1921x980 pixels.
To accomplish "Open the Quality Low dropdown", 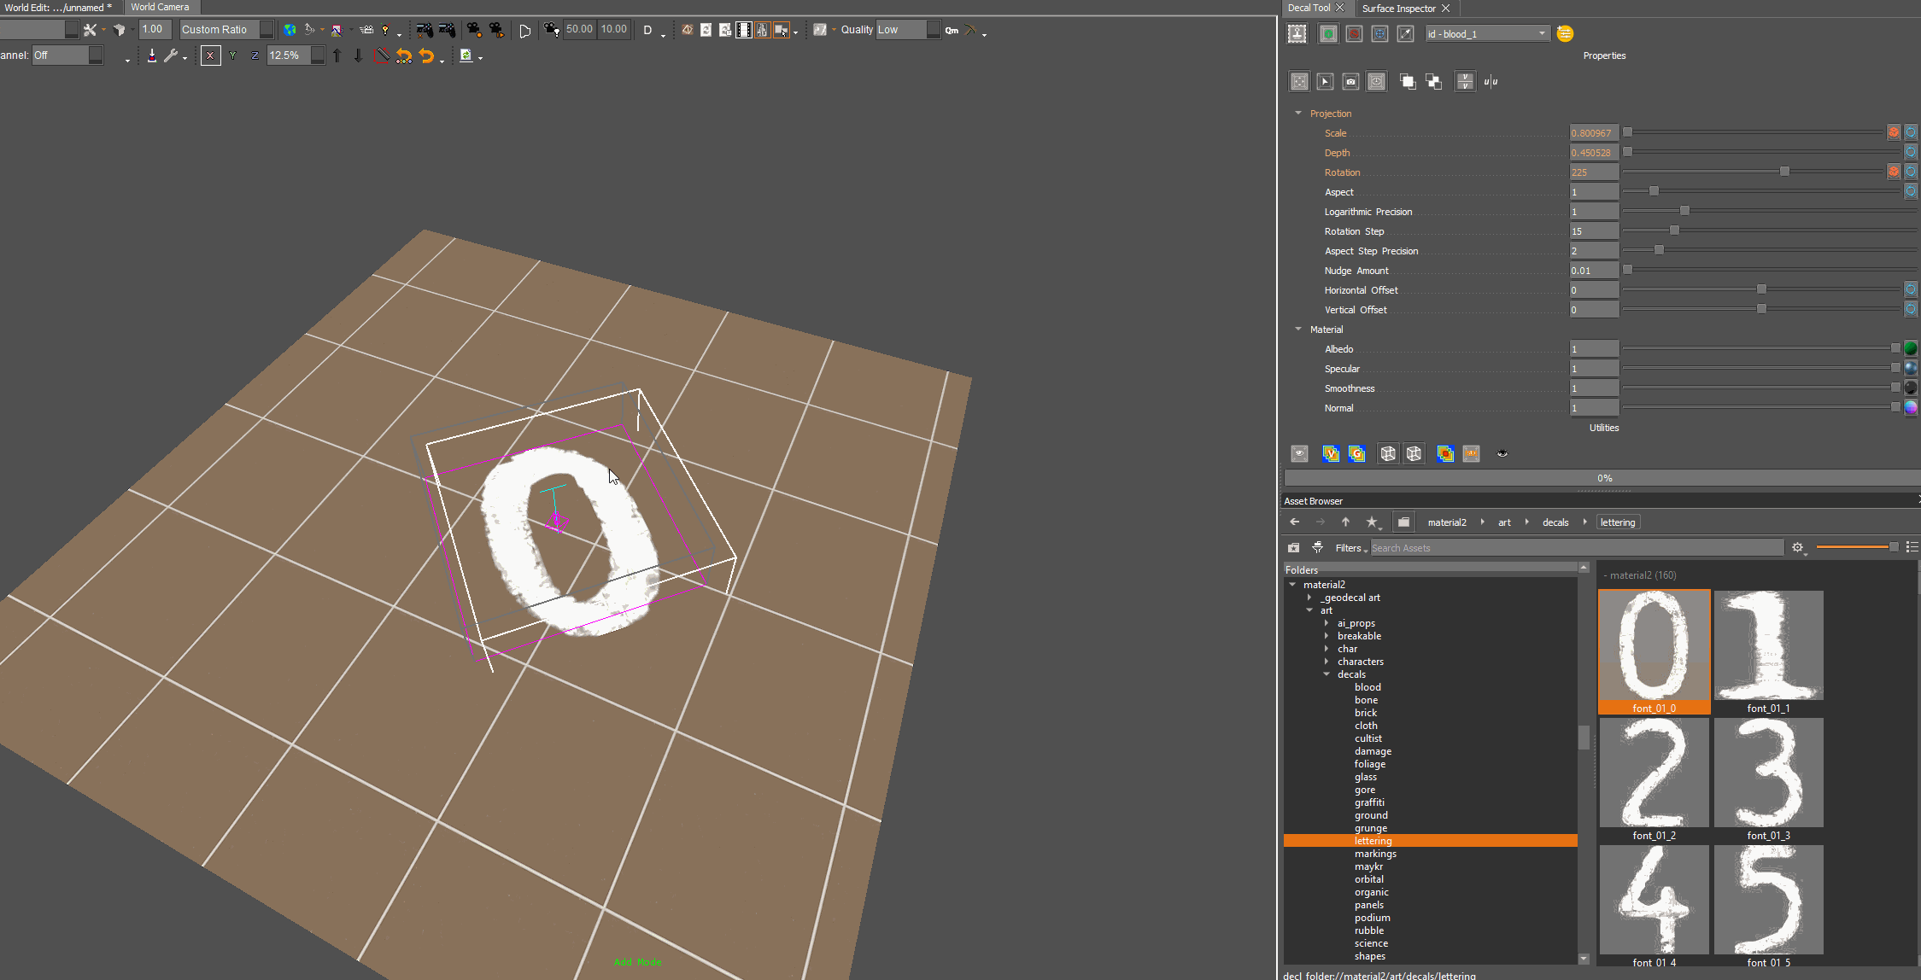I will click(x=908, y=30).
